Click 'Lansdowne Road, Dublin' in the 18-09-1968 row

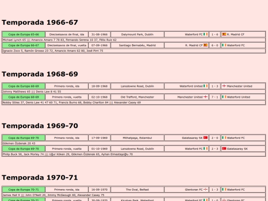click(137, 86)
